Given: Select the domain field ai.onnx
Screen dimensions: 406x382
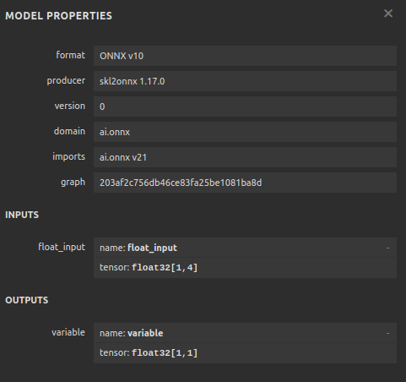Looking at the screenshot, I should [x=245, y=132].
